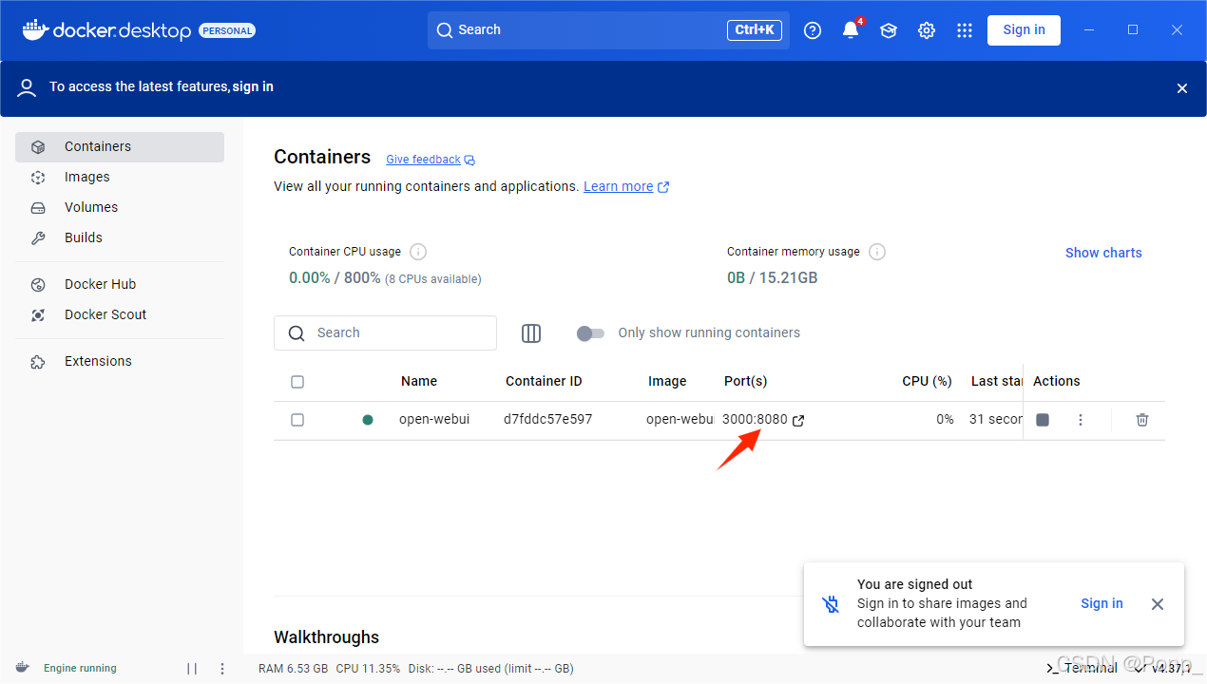Open more actions menu for open-webui
Image resolution: width=1207 pixels, height=684 pixels.
pos(1081,420)
